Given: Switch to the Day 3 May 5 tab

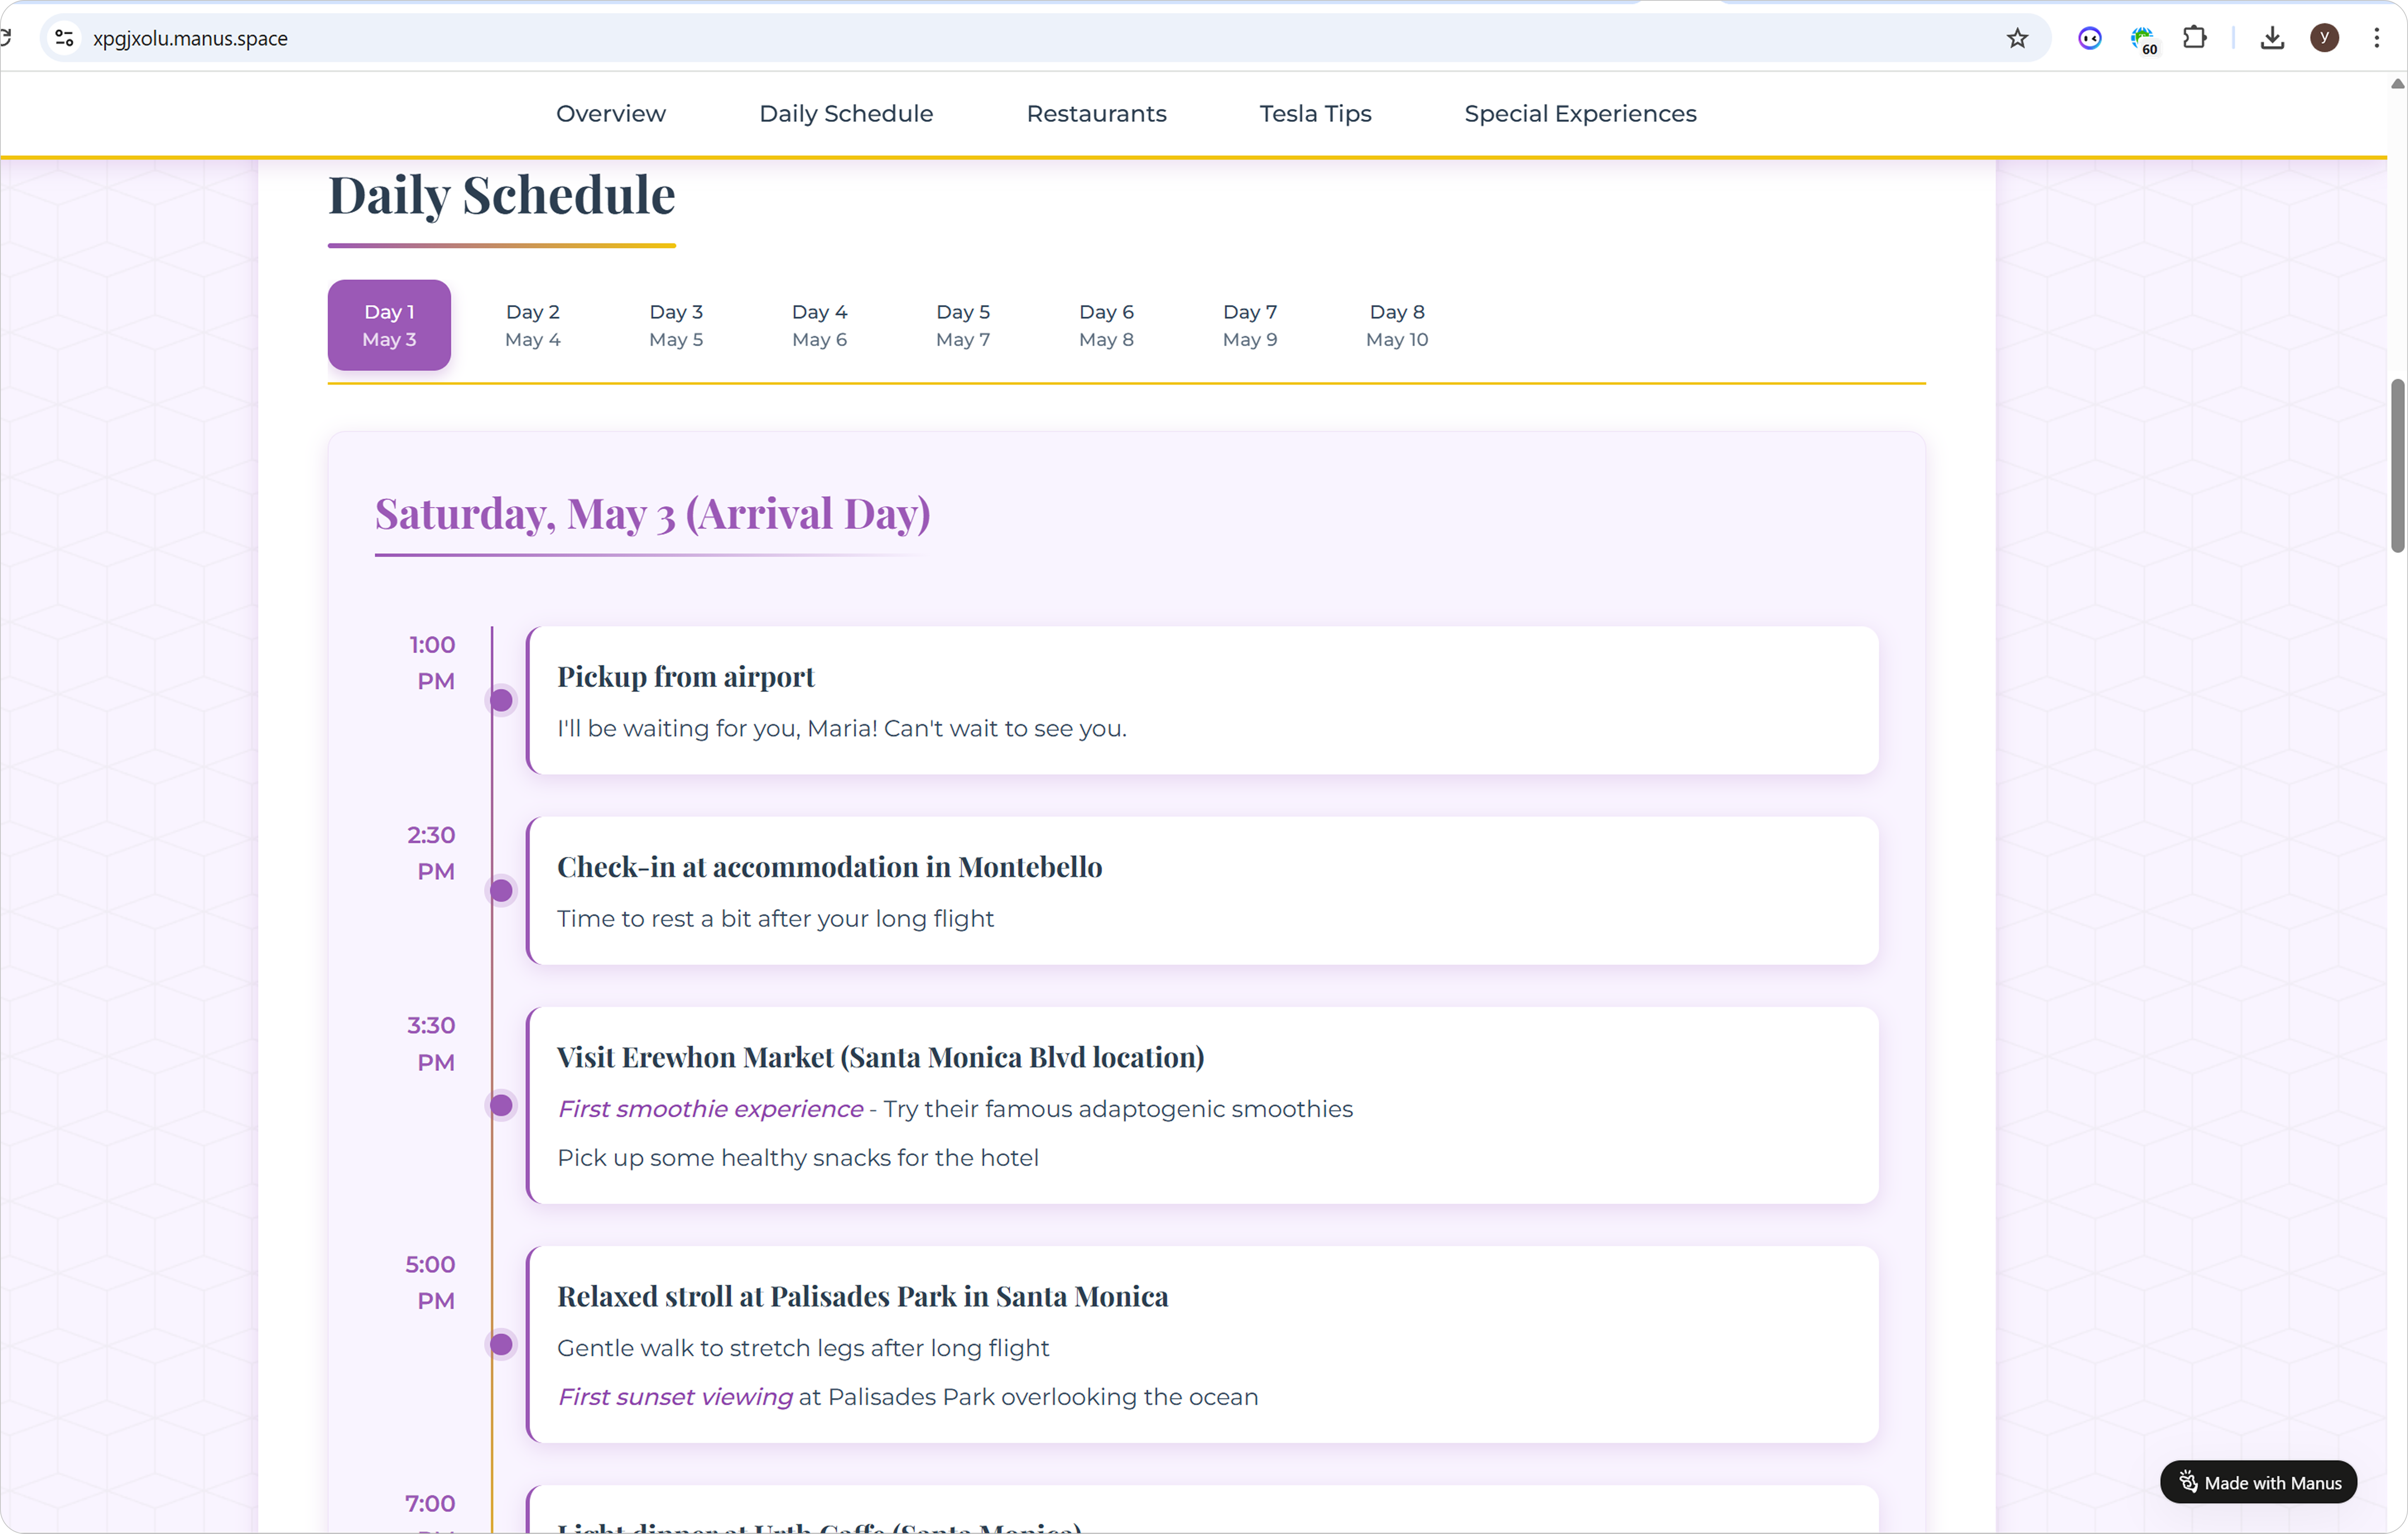Looking at the screenshot, I should pos(676,325).
